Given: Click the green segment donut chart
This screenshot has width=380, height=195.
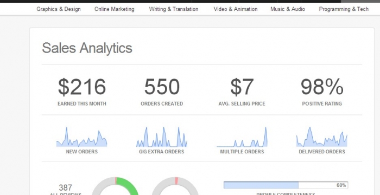Looking at the screenshot, I should click(115, 186).
